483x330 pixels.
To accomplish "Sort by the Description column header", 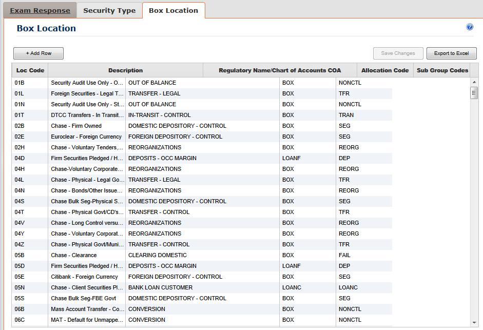I will pos(125,70).
